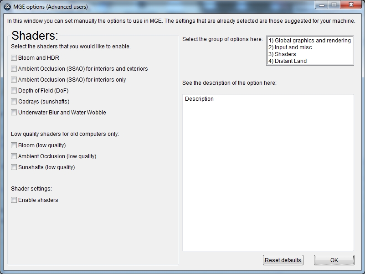This screenshot has width=365, height=274.
Task: Enable the Bloom and HDR shader
Action: click(x=14, y=58)
